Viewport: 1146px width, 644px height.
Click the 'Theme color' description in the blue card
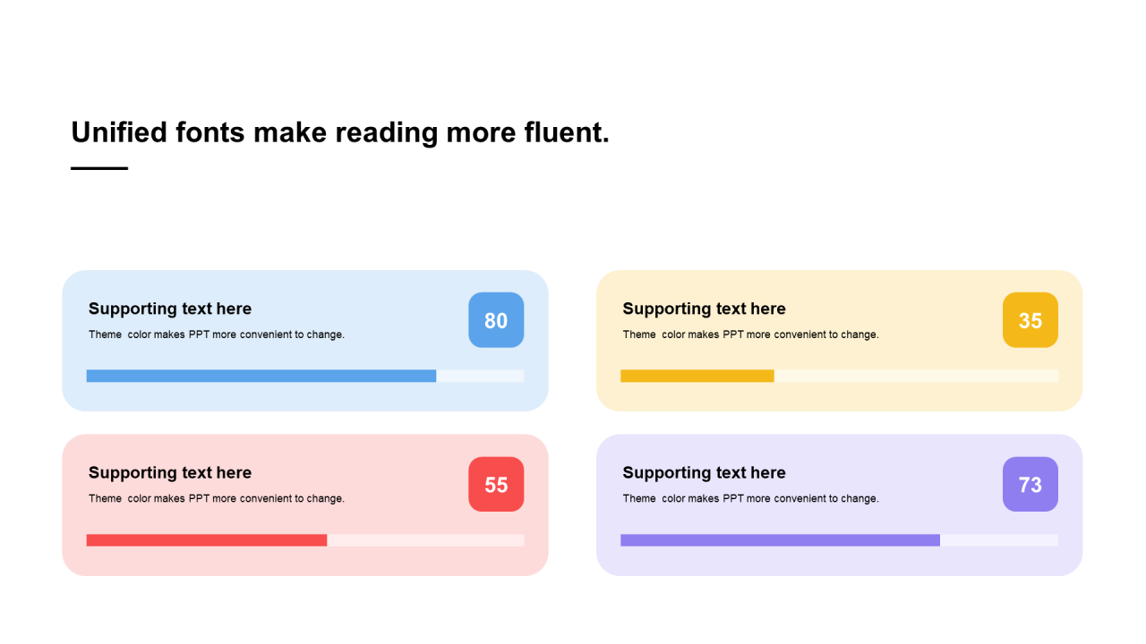(217, 335)
